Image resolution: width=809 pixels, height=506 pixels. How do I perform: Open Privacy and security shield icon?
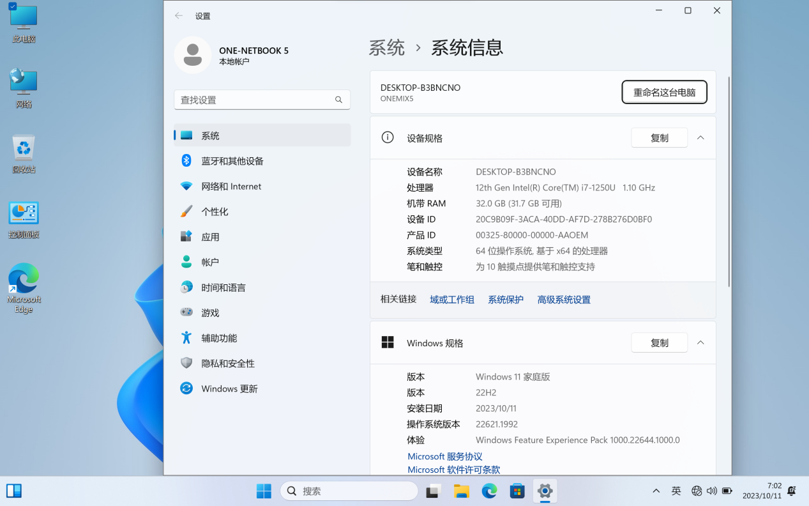tap(186, 363)
